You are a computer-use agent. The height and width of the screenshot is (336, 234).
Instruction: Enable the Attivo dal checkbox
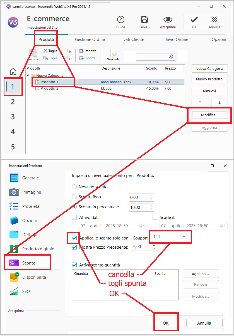point(74,218)
